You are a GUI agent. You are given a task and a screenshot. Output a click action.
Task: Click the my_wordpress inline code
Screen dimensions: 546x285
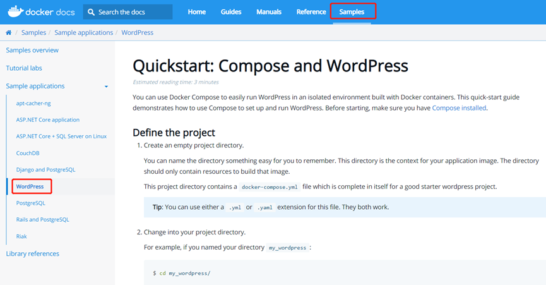coord(287,248)
